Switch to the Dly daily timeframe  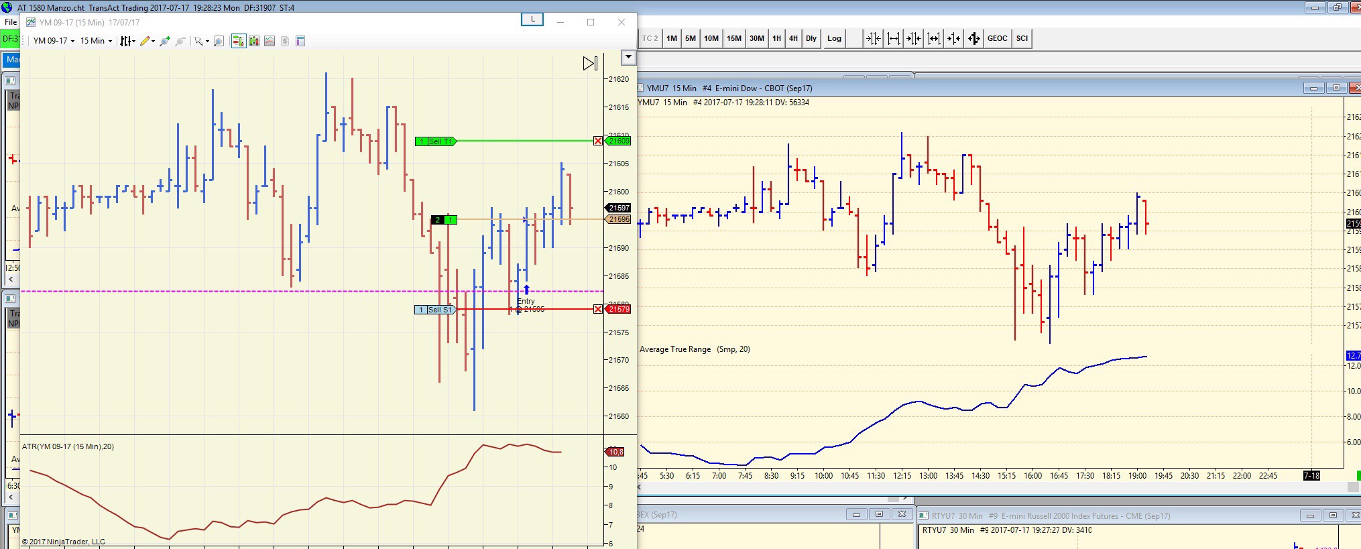(x=811, y=38)
